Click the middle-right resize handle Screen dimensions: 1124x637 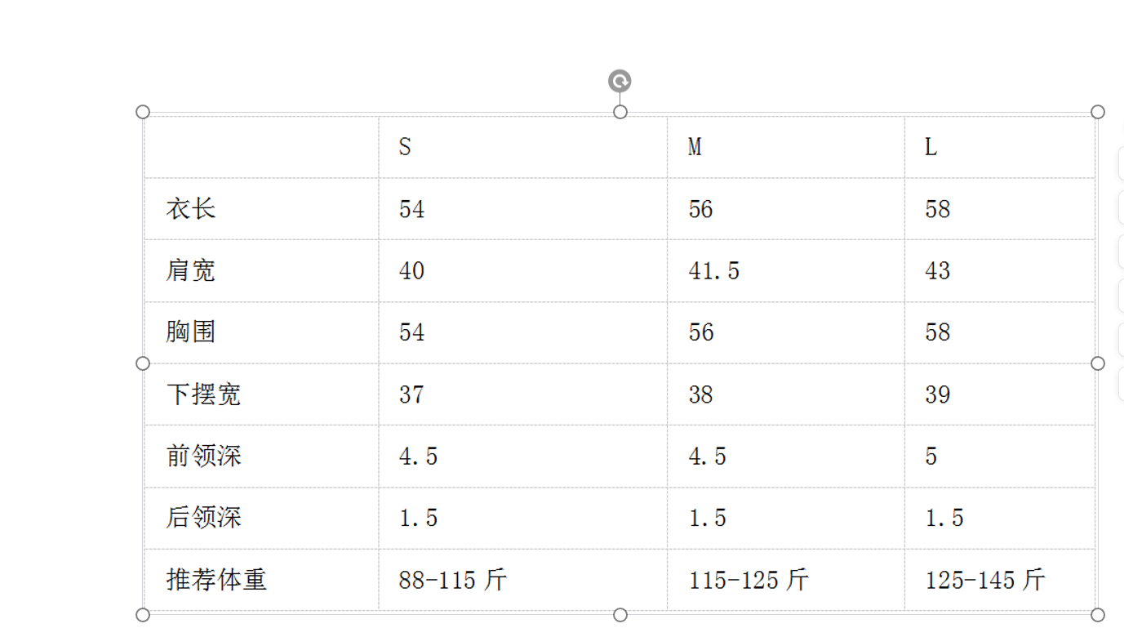pos(1098,363)
